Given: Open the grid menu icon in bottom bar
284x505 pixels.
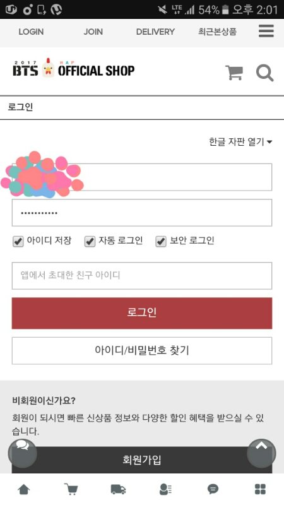Looking at the screenshot, I should pos(260,489).
